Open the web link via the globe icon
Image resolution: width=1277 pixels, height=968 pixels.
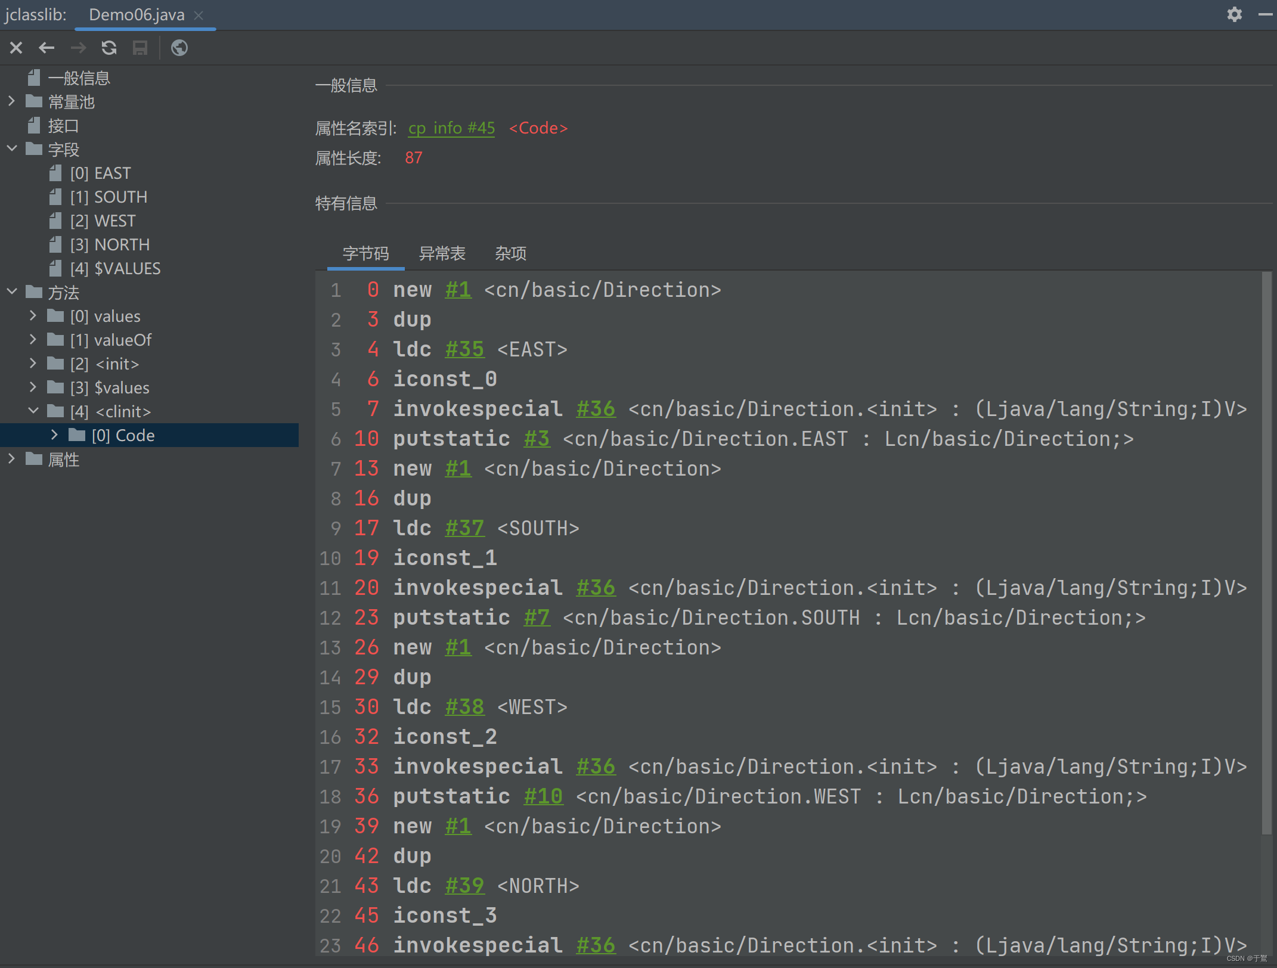pos(179,48)
